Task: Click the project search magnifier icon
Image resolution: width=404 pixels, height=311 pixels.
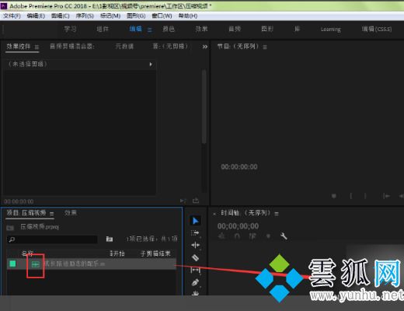Action: pyautogui.click(x=12, y=239)
